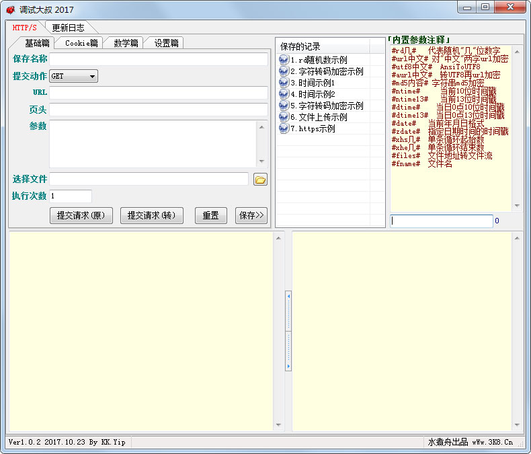Viewport: 531px width, 454px height.
Task: Focus the input box under 内置参数注释
Action: click(441, 221)
